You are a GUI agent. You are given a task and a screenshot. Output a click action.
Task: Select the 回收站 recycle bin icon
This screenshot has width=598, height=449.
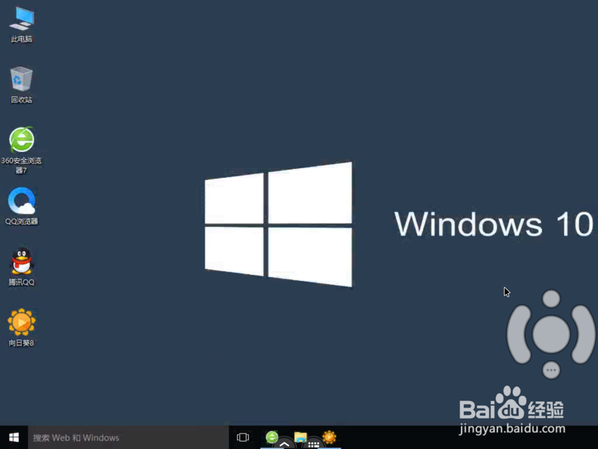tap(22, 85)
